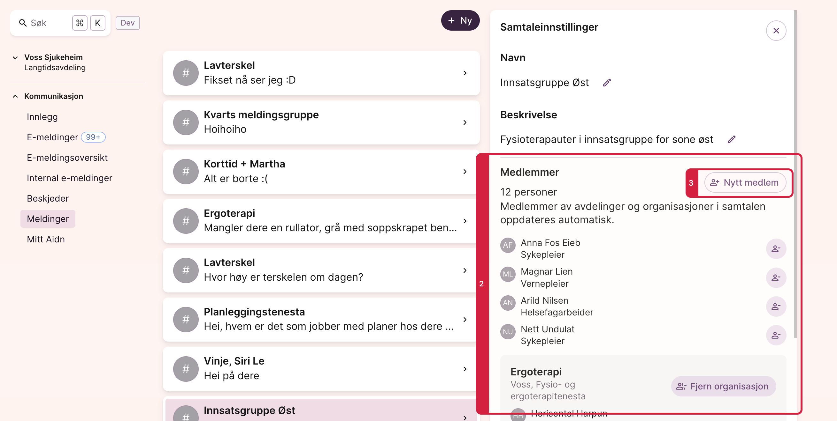The image size is (837, 421).
Task: Click the Nytt medlem button
Action: [745, 183]
